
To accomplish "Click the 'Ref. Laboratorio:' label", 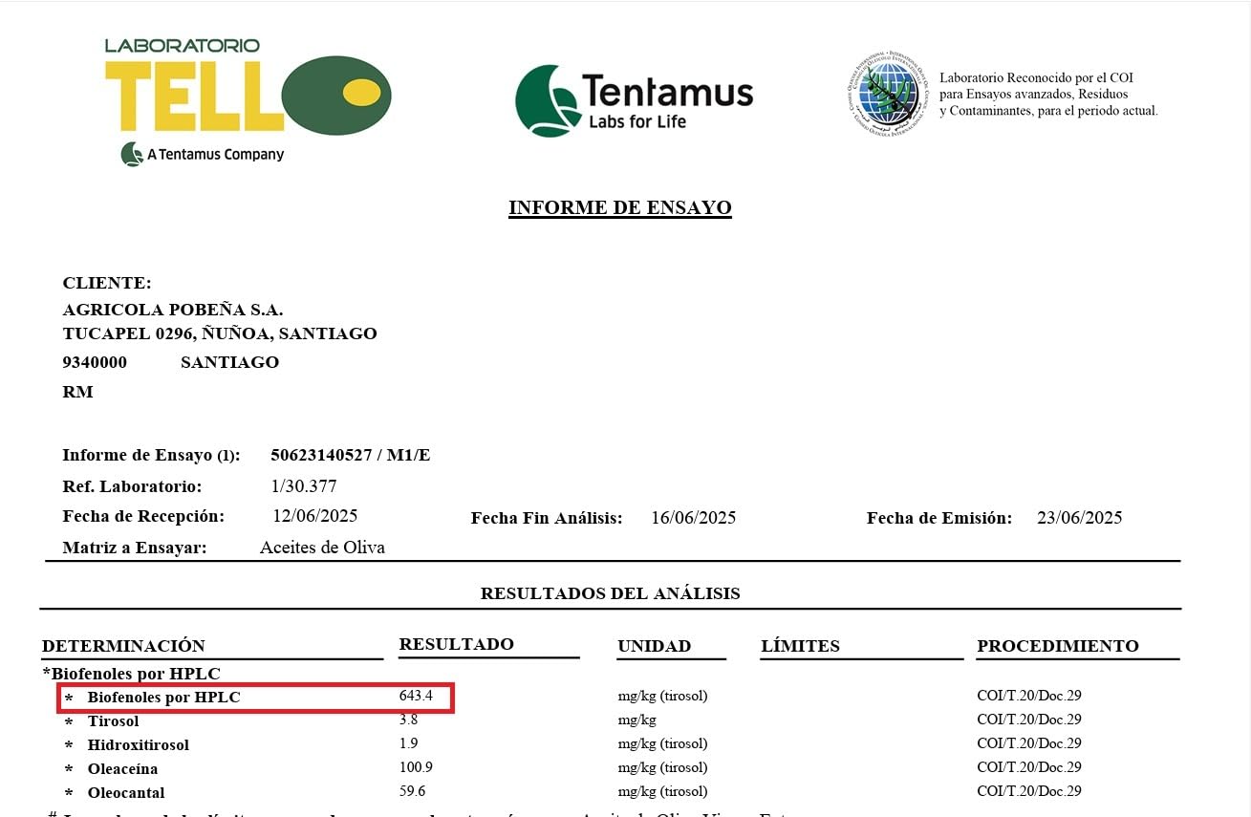I will [x=132, y=486].
